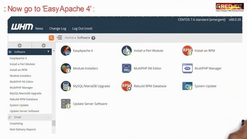Select MultiPHP INI Editor in sidebar

(22, 81)
